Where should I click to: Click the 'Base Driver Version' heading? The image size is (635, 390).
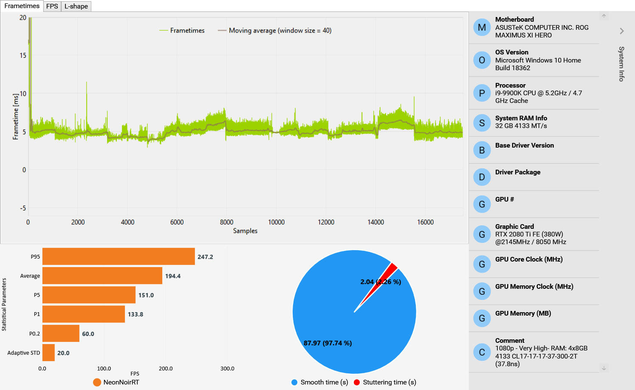(x=525, y=145)
